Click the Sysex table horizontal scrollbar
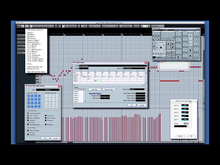 tap(109, 85)
